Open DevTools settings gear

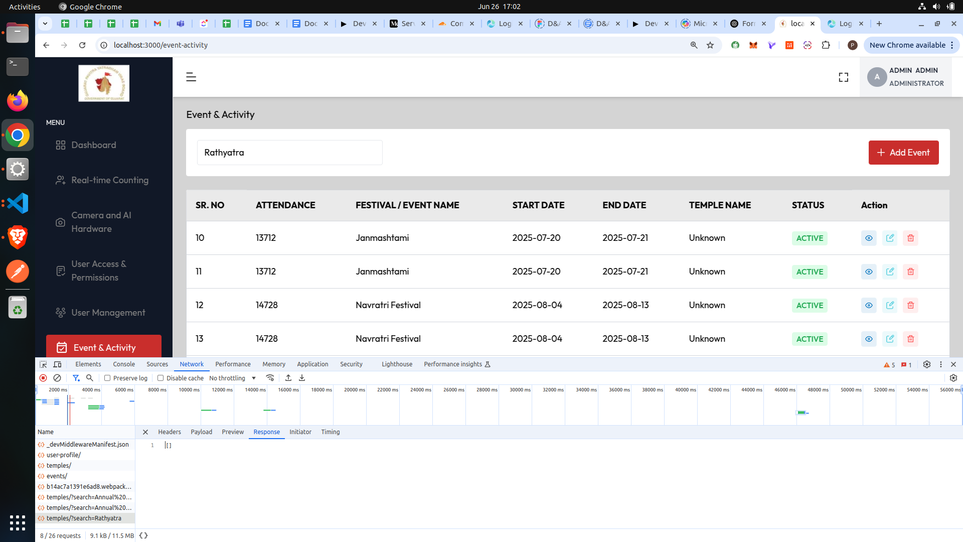(927, 364)
